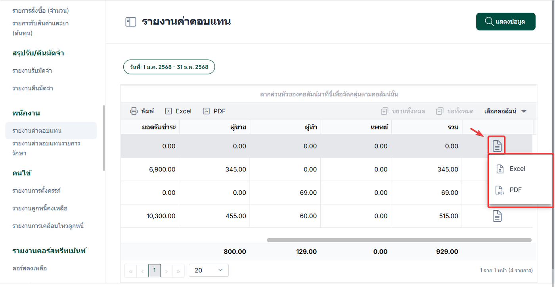The image size is (555, 287).
Task: Click the printer icon in the toolbar
Action: [x=134, y=111]
